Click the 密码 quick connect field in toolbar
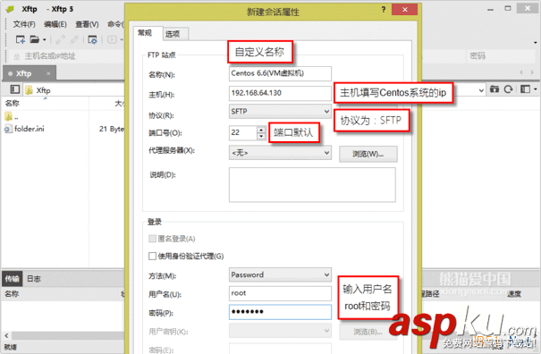The height and width of the screenshot is (354, 541). click(x=502, y=56)
